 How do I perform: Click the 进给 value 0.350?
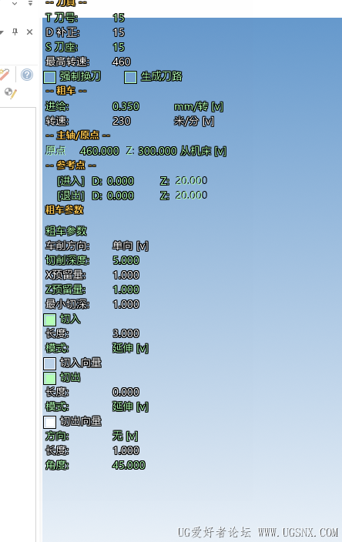tap(126, 106)
